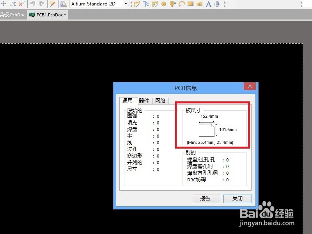Image resolution: width=312 pixels, height=234 pixels.
Task: Select the Place Component chip tool
Action: (218, 4)
